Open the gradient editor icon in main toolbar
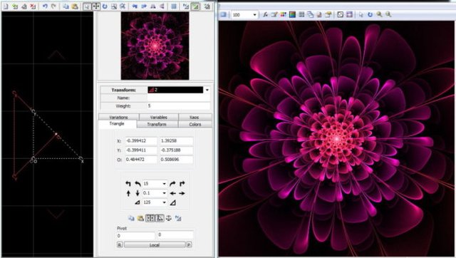Image resolution: width=456 pixels, height=258 pixels. click(x=292, y=14)
